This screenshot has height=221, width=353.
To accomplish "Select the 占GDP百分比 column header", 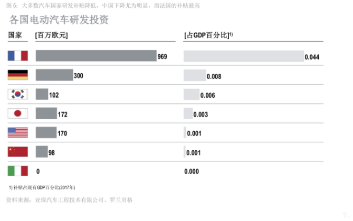I will pyautogui.click(x=208, y=35).
